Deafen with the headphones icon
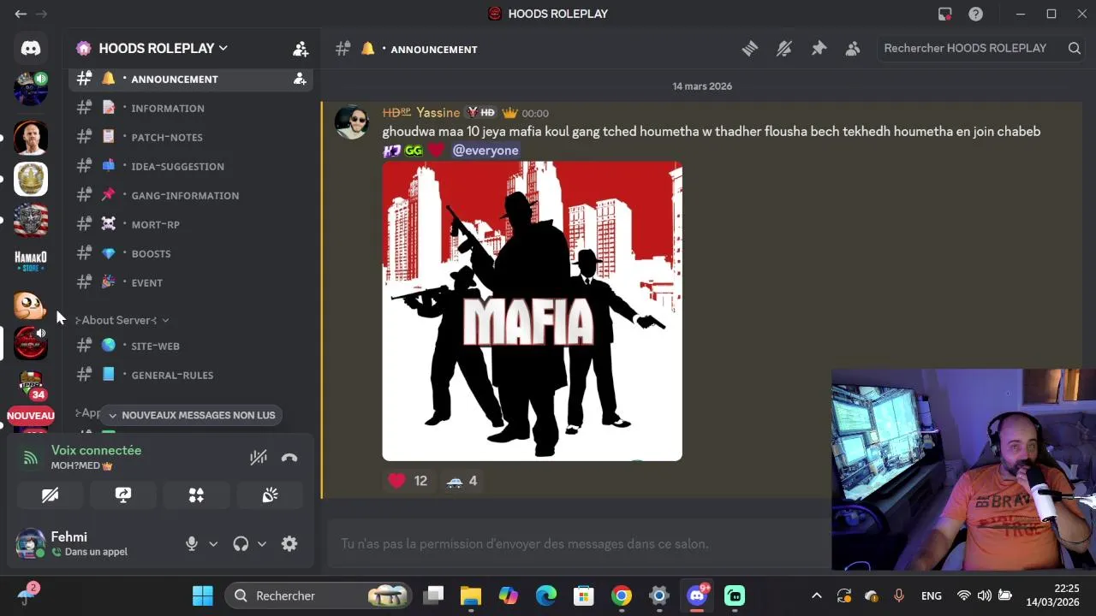 tap(241, 544)
